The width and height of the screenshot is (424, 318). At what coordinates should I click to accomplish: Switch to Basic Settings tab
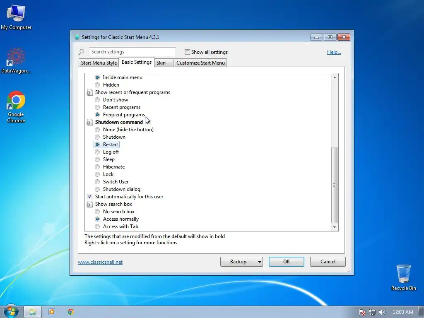point(137,62)
